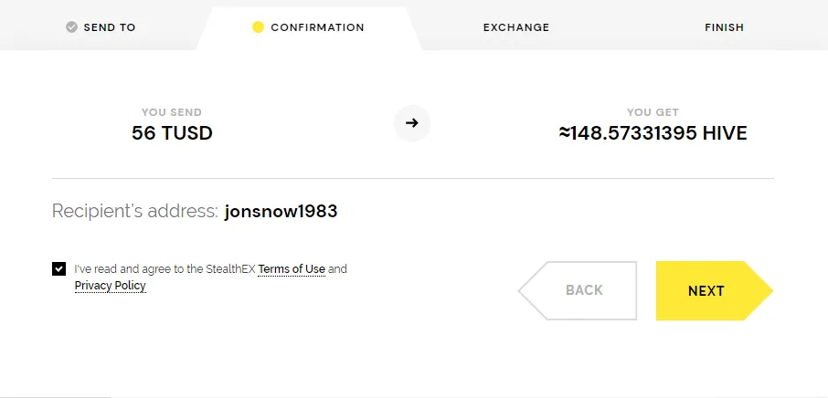Click the yellow dot icon beside Confirmation

[x=258, y=27]
